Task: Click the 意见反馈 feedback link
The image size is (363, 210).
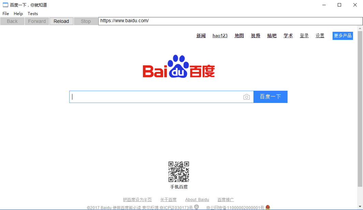Action: click(x=150, y=208)
